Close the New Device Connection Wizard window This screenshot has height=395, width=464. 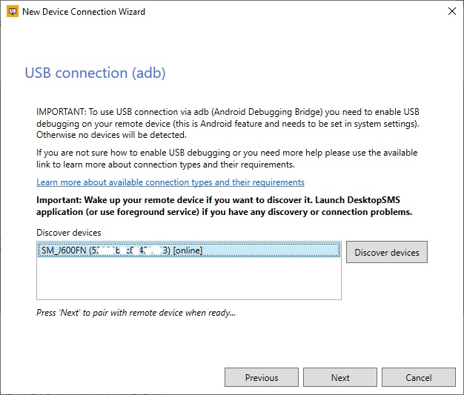(x=451, y=12)
